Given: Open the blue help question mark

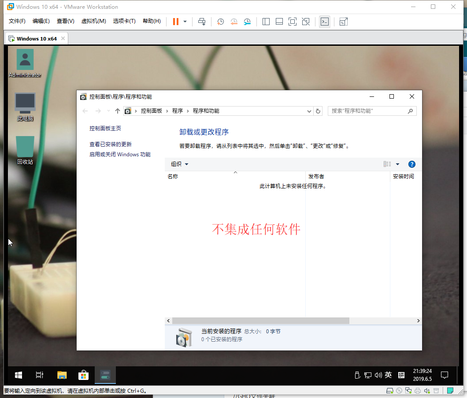Looking at the screenshot, I should pyautogui.click(x=412, y=164).
